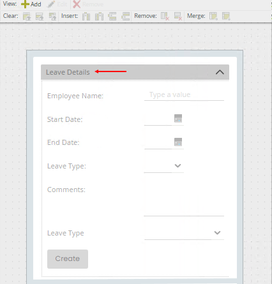
Task: Collapse the Leave Details section chevron
Action: coord(220,72)
